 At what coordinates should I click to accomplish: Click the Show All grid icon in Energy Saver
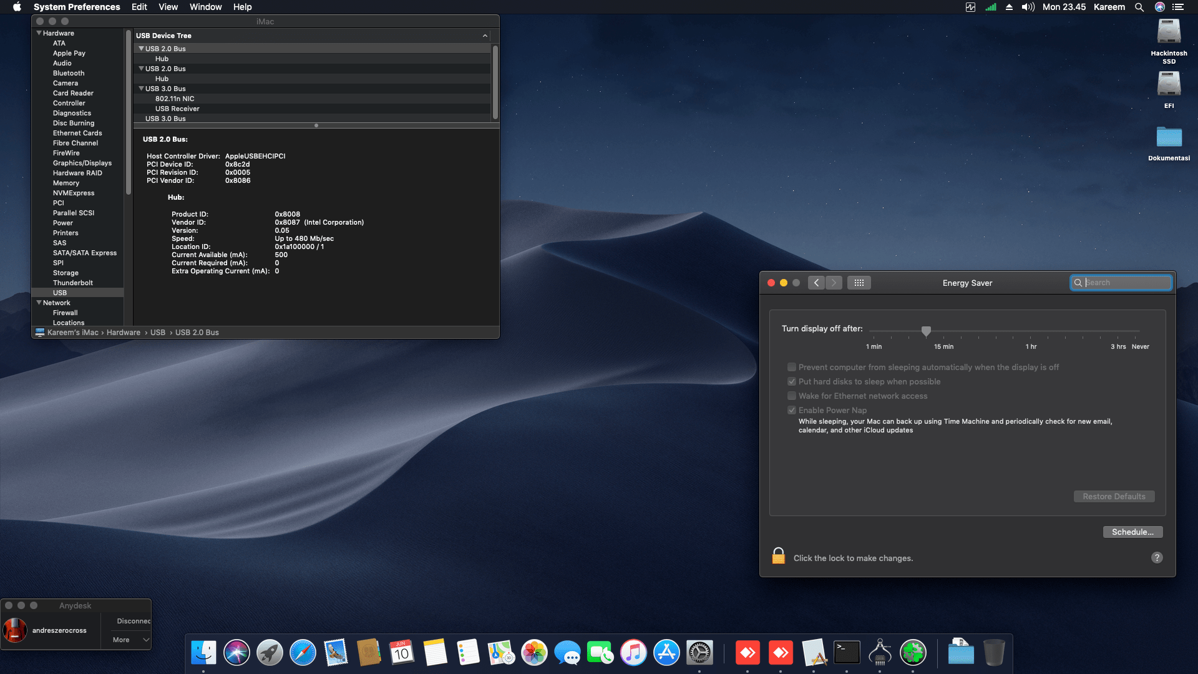point(859,282)
